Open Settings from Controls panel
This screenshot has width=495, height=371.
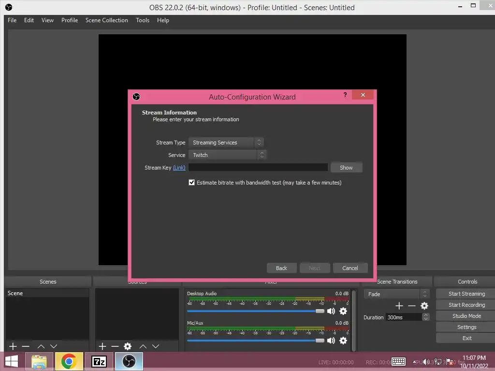tap(466, 327)
